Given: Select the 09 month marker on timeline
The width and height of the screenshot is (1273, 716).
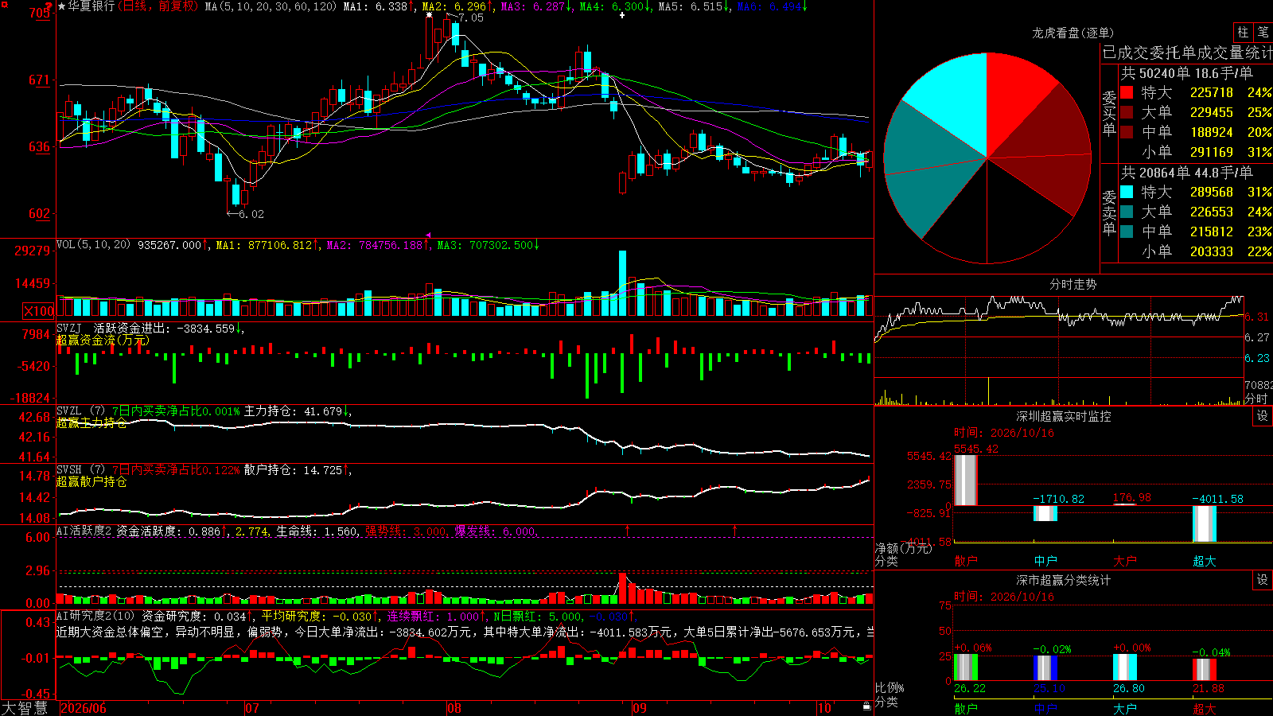Looking at the screenshot, I should pos(640,708).
